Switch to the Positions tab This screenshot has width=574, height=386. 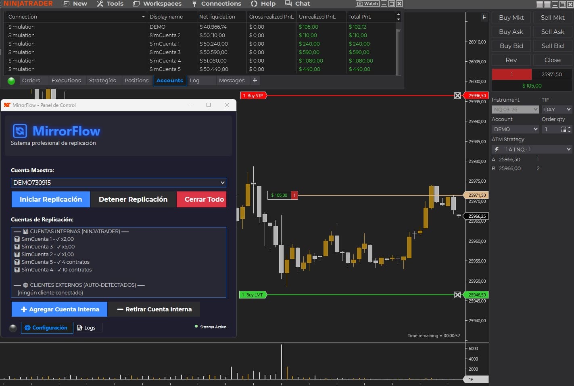point(137,80)
